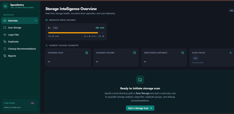Click the CURRENT SESSION TELEMETRY label
Screen dimensions: 234x114
(64, 45)
